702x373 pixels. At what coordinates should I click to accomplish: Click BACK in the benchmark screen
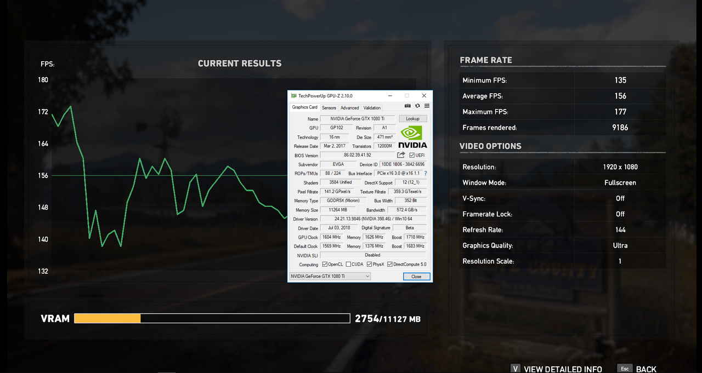646,370
